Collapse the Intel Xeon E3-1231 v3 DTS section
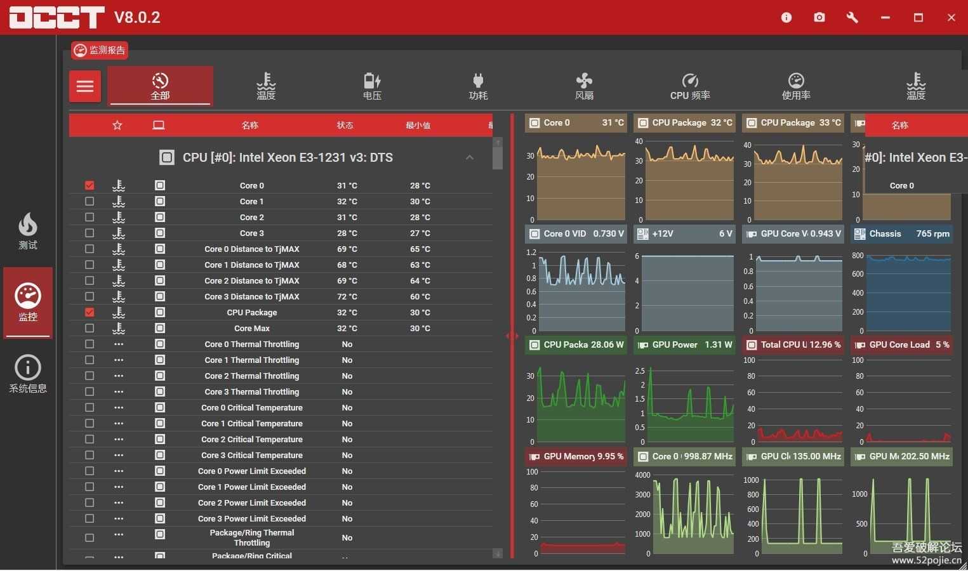 pos(469,157)
